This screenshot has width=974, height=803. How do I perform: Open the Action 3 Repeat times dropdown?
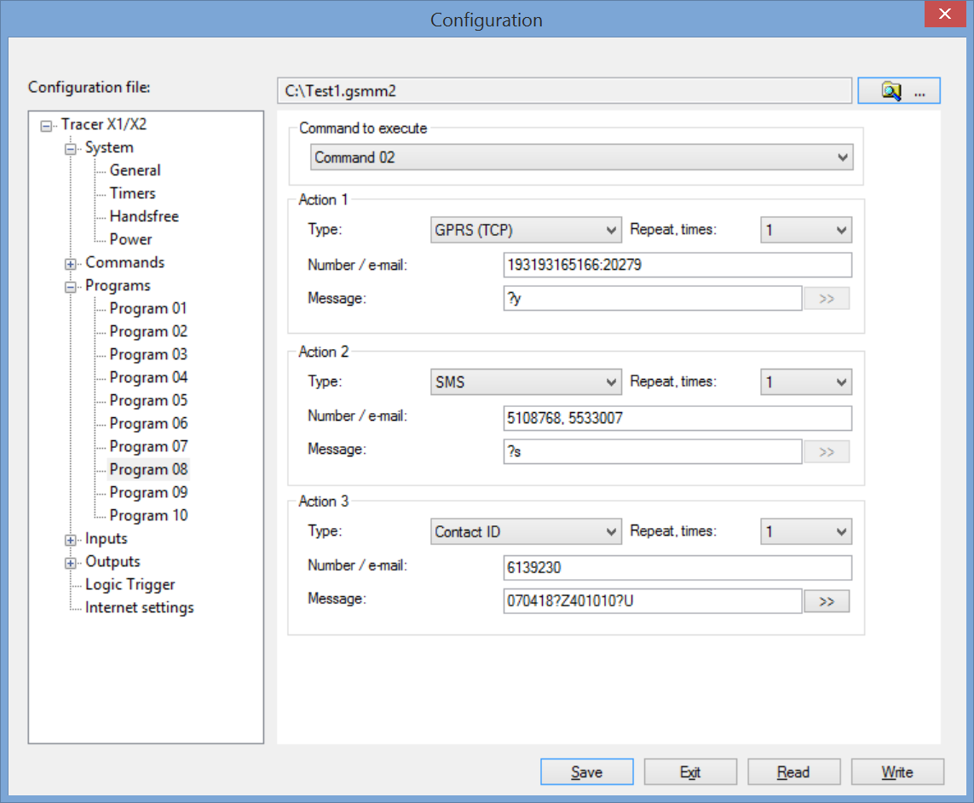pyautogui.click(x=805, y=532)
